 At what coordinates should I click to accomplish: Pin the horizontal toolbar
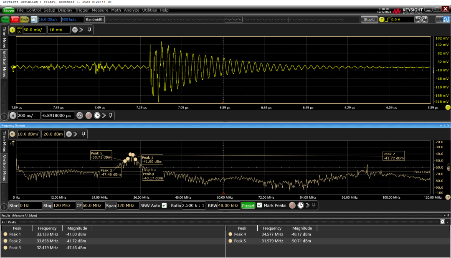click(111, 116)
